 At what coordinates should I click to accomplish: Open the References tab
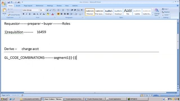[40, 6]
